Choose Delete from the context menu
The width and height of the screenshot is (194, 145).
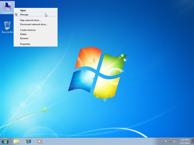[35, 34]
